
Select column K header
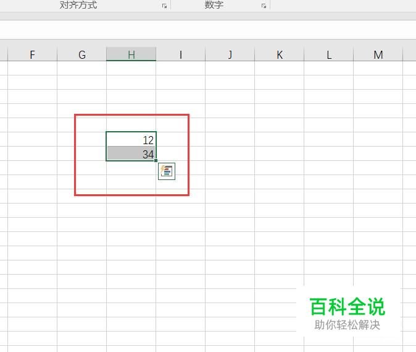[280, 54]
